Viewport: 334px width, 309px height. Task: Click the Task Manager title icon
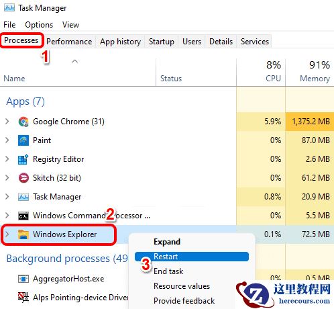click(x=9, y=7)
